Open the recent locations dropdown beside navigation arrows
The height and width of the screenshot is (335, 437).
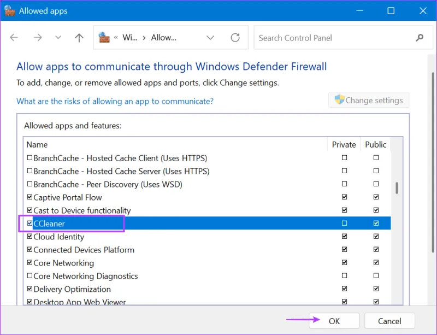point(58,37)
